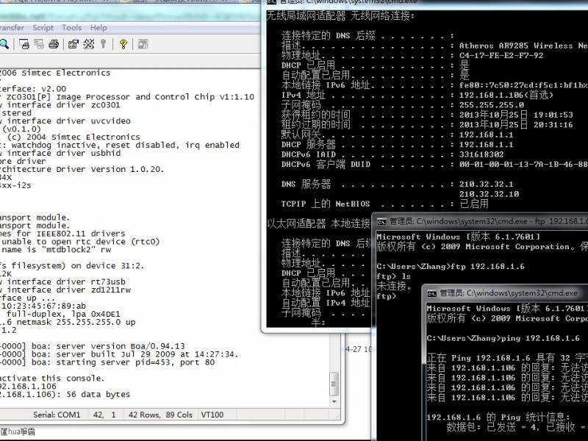Open the Transfer menu
Image resolution: width=588 pixels, height=441 pixels.
tap(11, 28)
